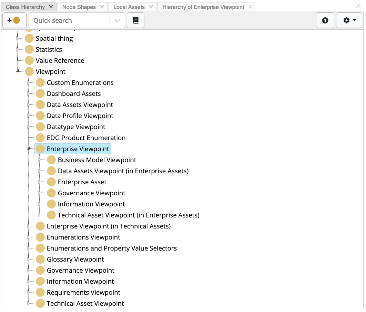Screen dimensions: 366x312
Task: Click the up arrow circle button
Action: 325,20
